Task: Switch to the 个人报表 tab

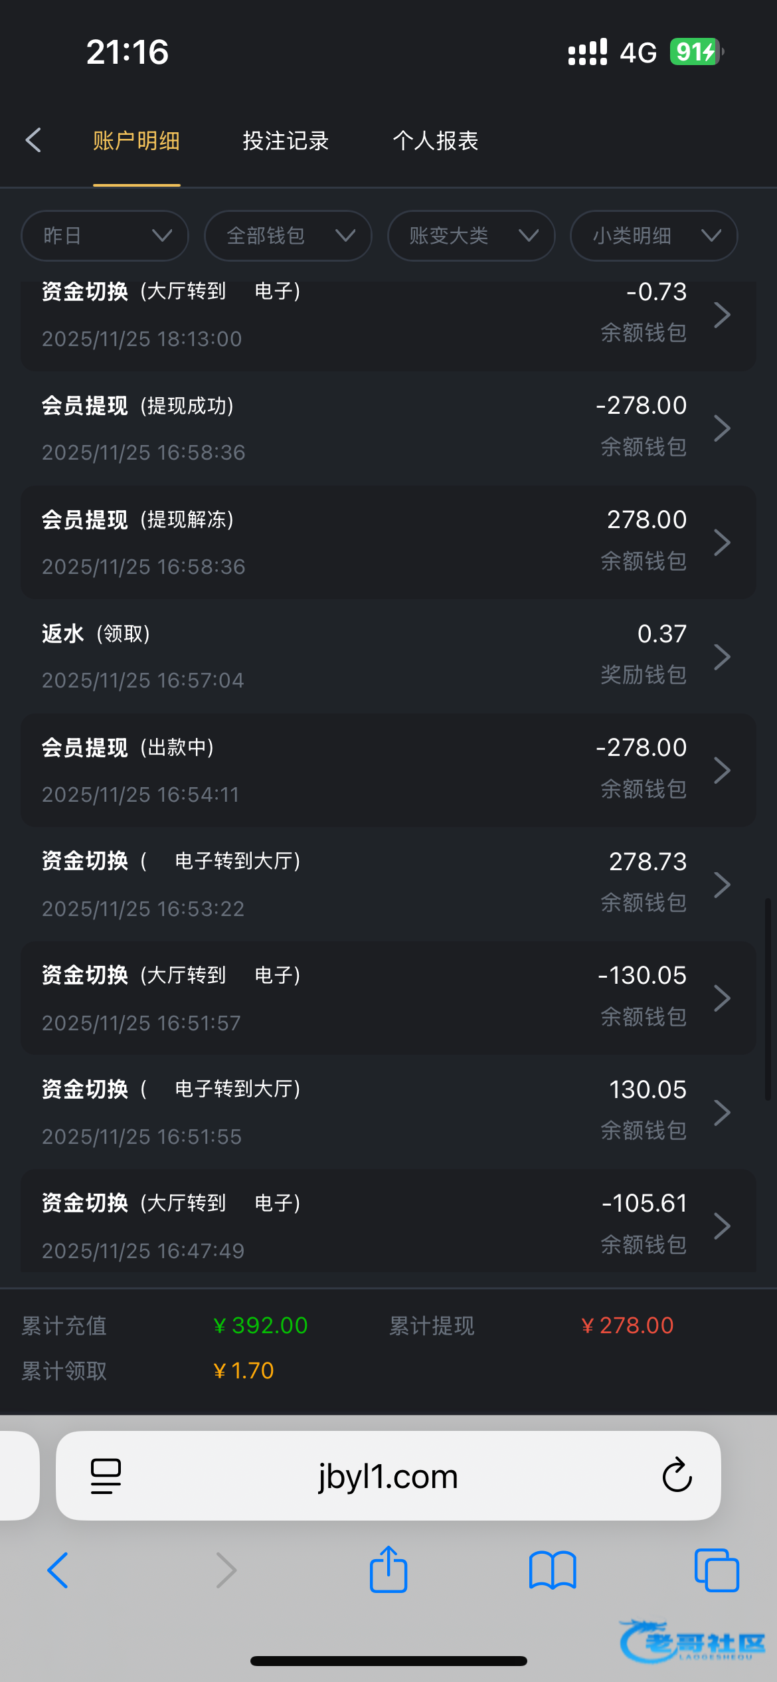Action: click(x=436, y=141)
